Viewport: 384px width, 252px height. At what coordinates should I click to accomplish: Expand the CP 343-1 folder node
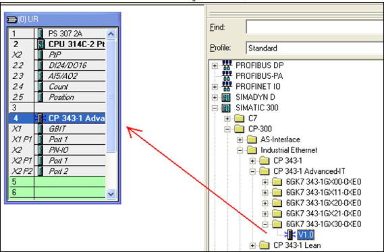[252, 161]
